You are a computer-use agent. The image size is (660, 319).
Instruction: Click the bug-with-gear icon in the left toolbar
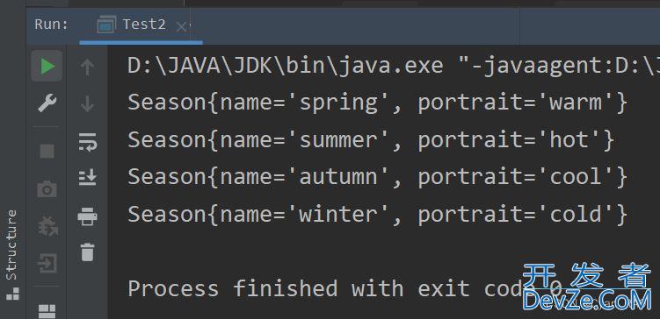(x=47, y=226)
